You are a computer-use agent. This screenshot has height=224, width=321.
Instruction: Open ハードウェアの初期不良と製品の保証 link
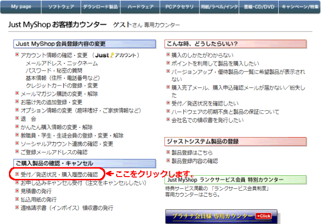click(226, 112)
